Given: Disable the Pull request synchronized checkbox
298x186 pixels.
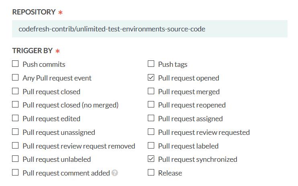Looking at the screenshot, I should [151, 159].
